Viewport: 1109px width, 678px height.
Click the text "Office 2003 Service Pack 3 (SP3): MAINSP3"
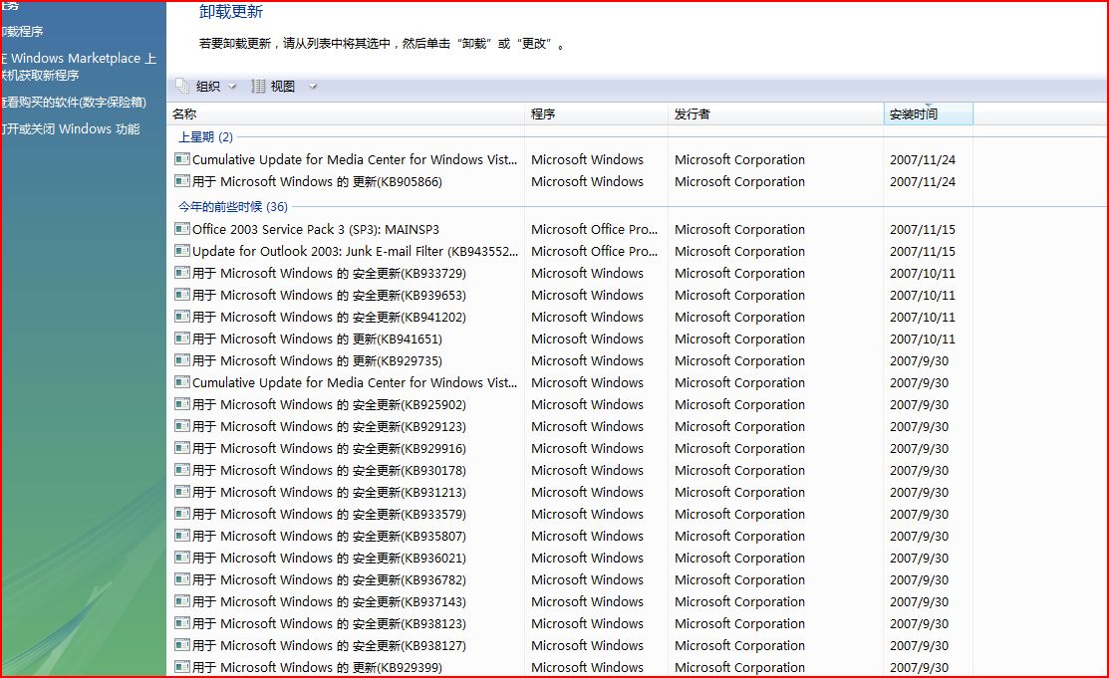pyautogui.click(x=316, y=229)
